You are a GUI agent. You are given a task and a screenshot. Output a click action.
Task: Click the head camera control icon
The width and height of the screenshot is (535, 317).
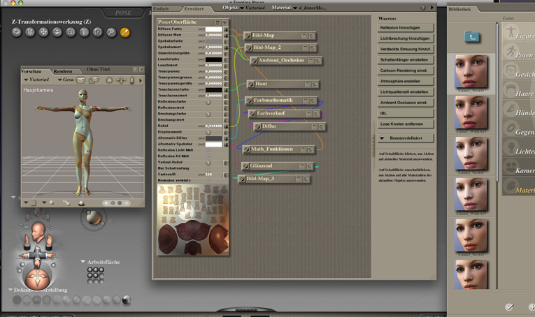[38, 232]
